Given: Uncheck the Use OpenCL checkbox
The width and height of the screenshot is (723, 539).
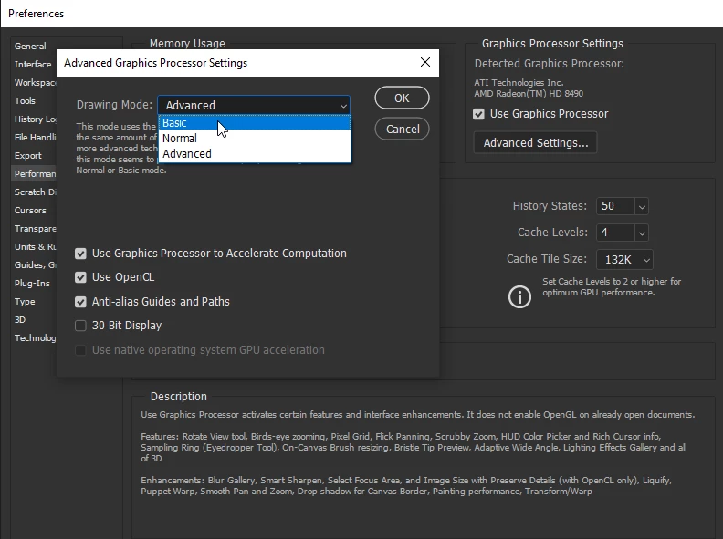Looking at the screenshot, I should pyautogui.click(x=80, y=277).
